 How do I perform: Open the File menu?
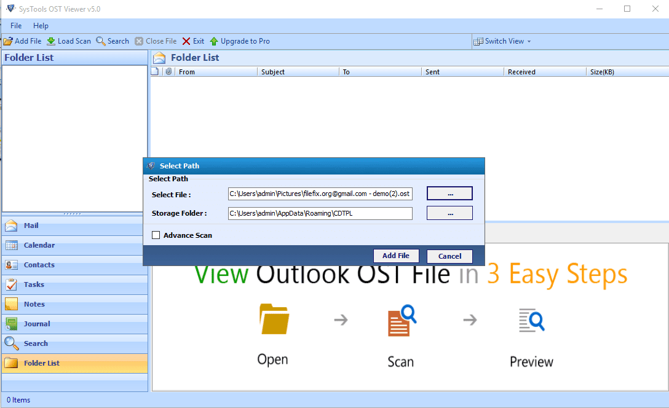(x=16, y=26)
